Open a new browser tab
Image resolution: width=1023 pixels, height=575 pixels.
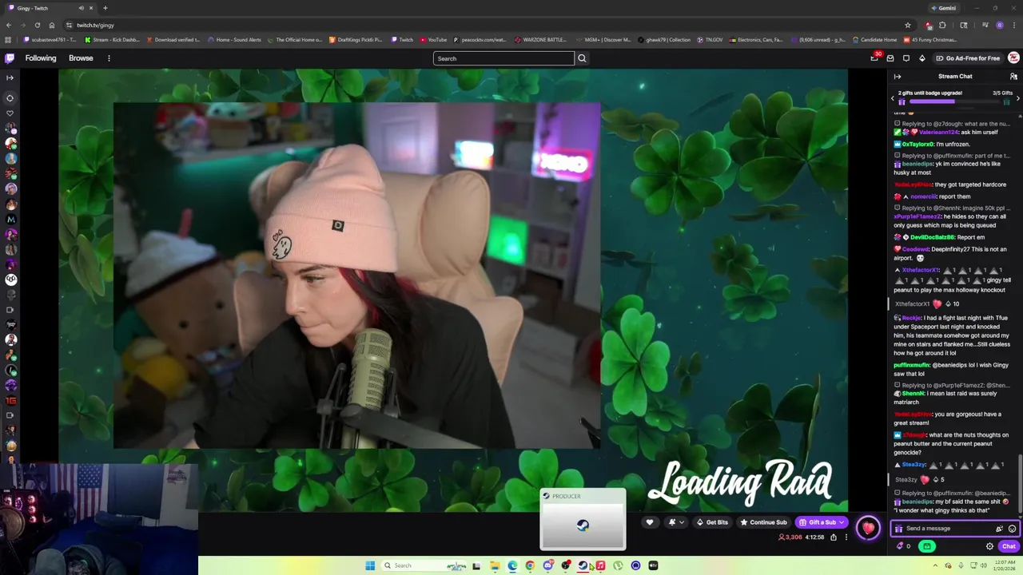point(105,8)
